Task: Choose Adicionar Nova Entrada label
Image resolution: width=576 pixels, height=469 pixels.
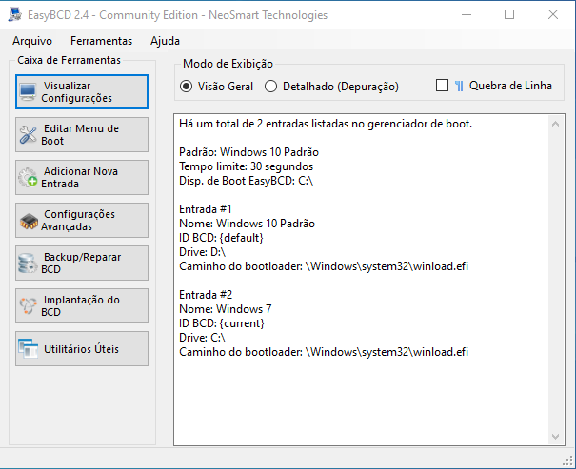Action: [x=79, y=178]
